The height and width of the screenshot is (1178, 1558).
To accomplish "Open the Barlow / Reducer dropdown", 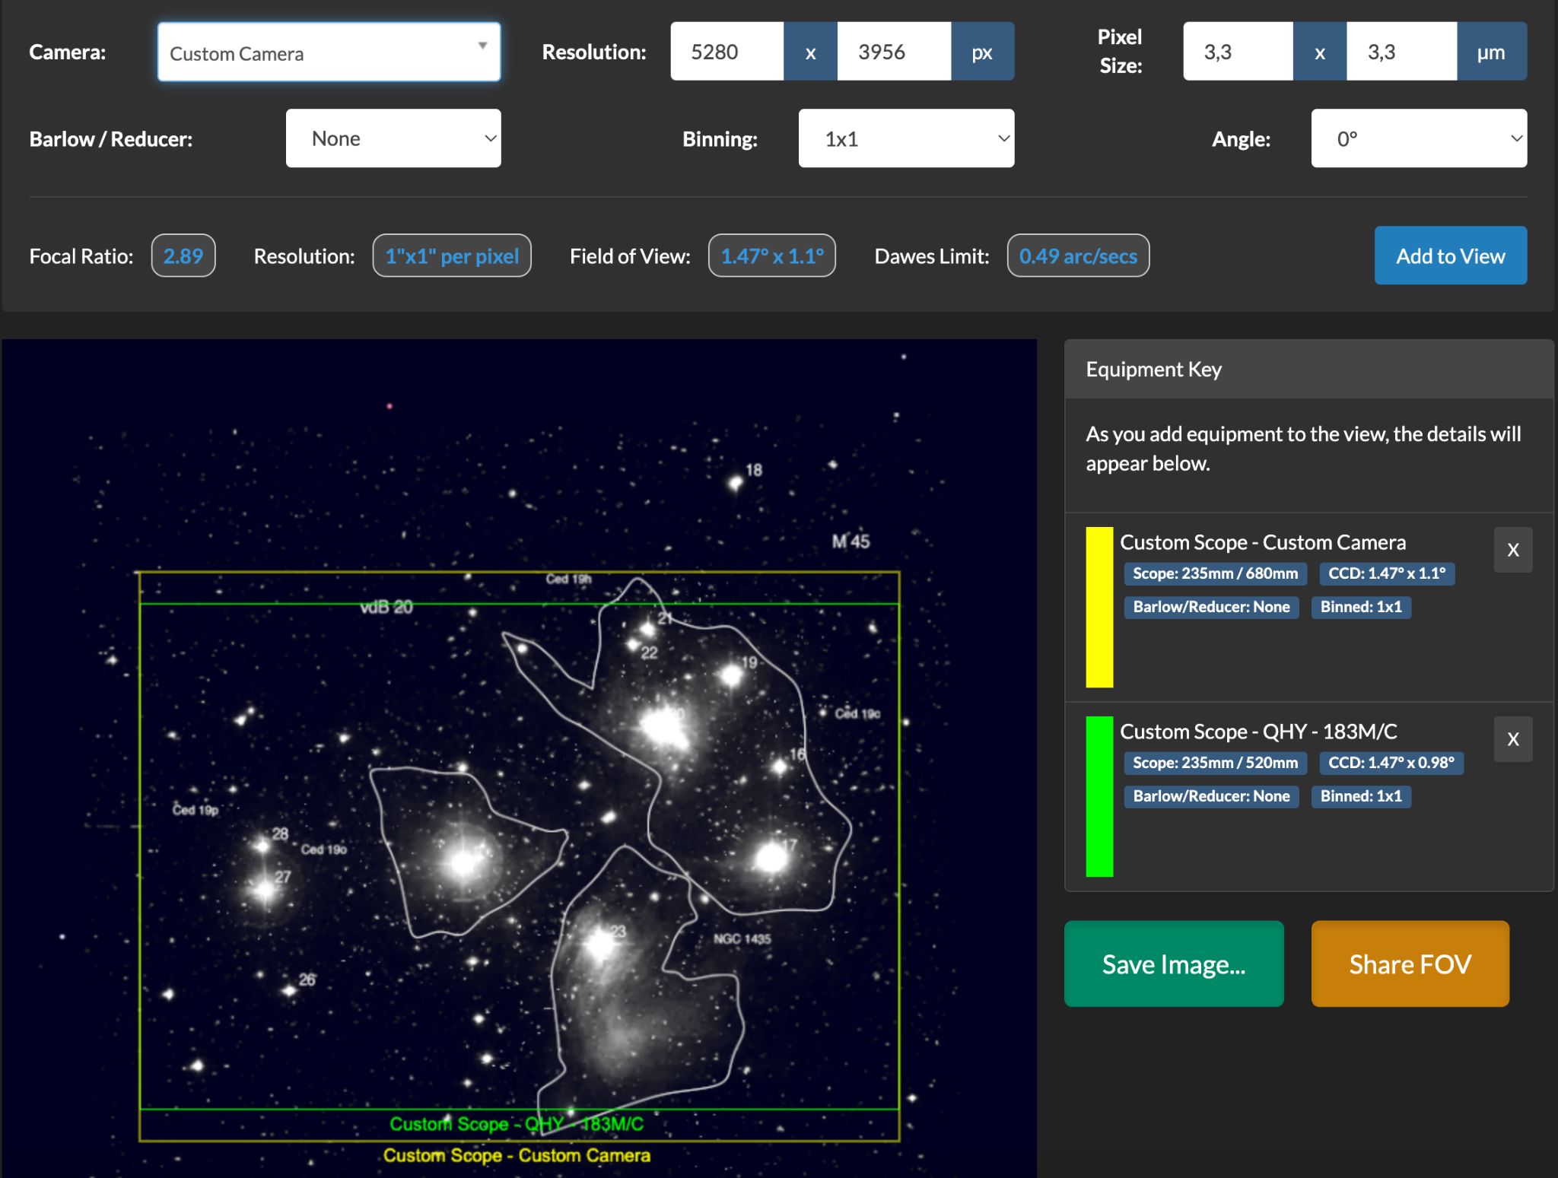I will click(x=393, y=138).
